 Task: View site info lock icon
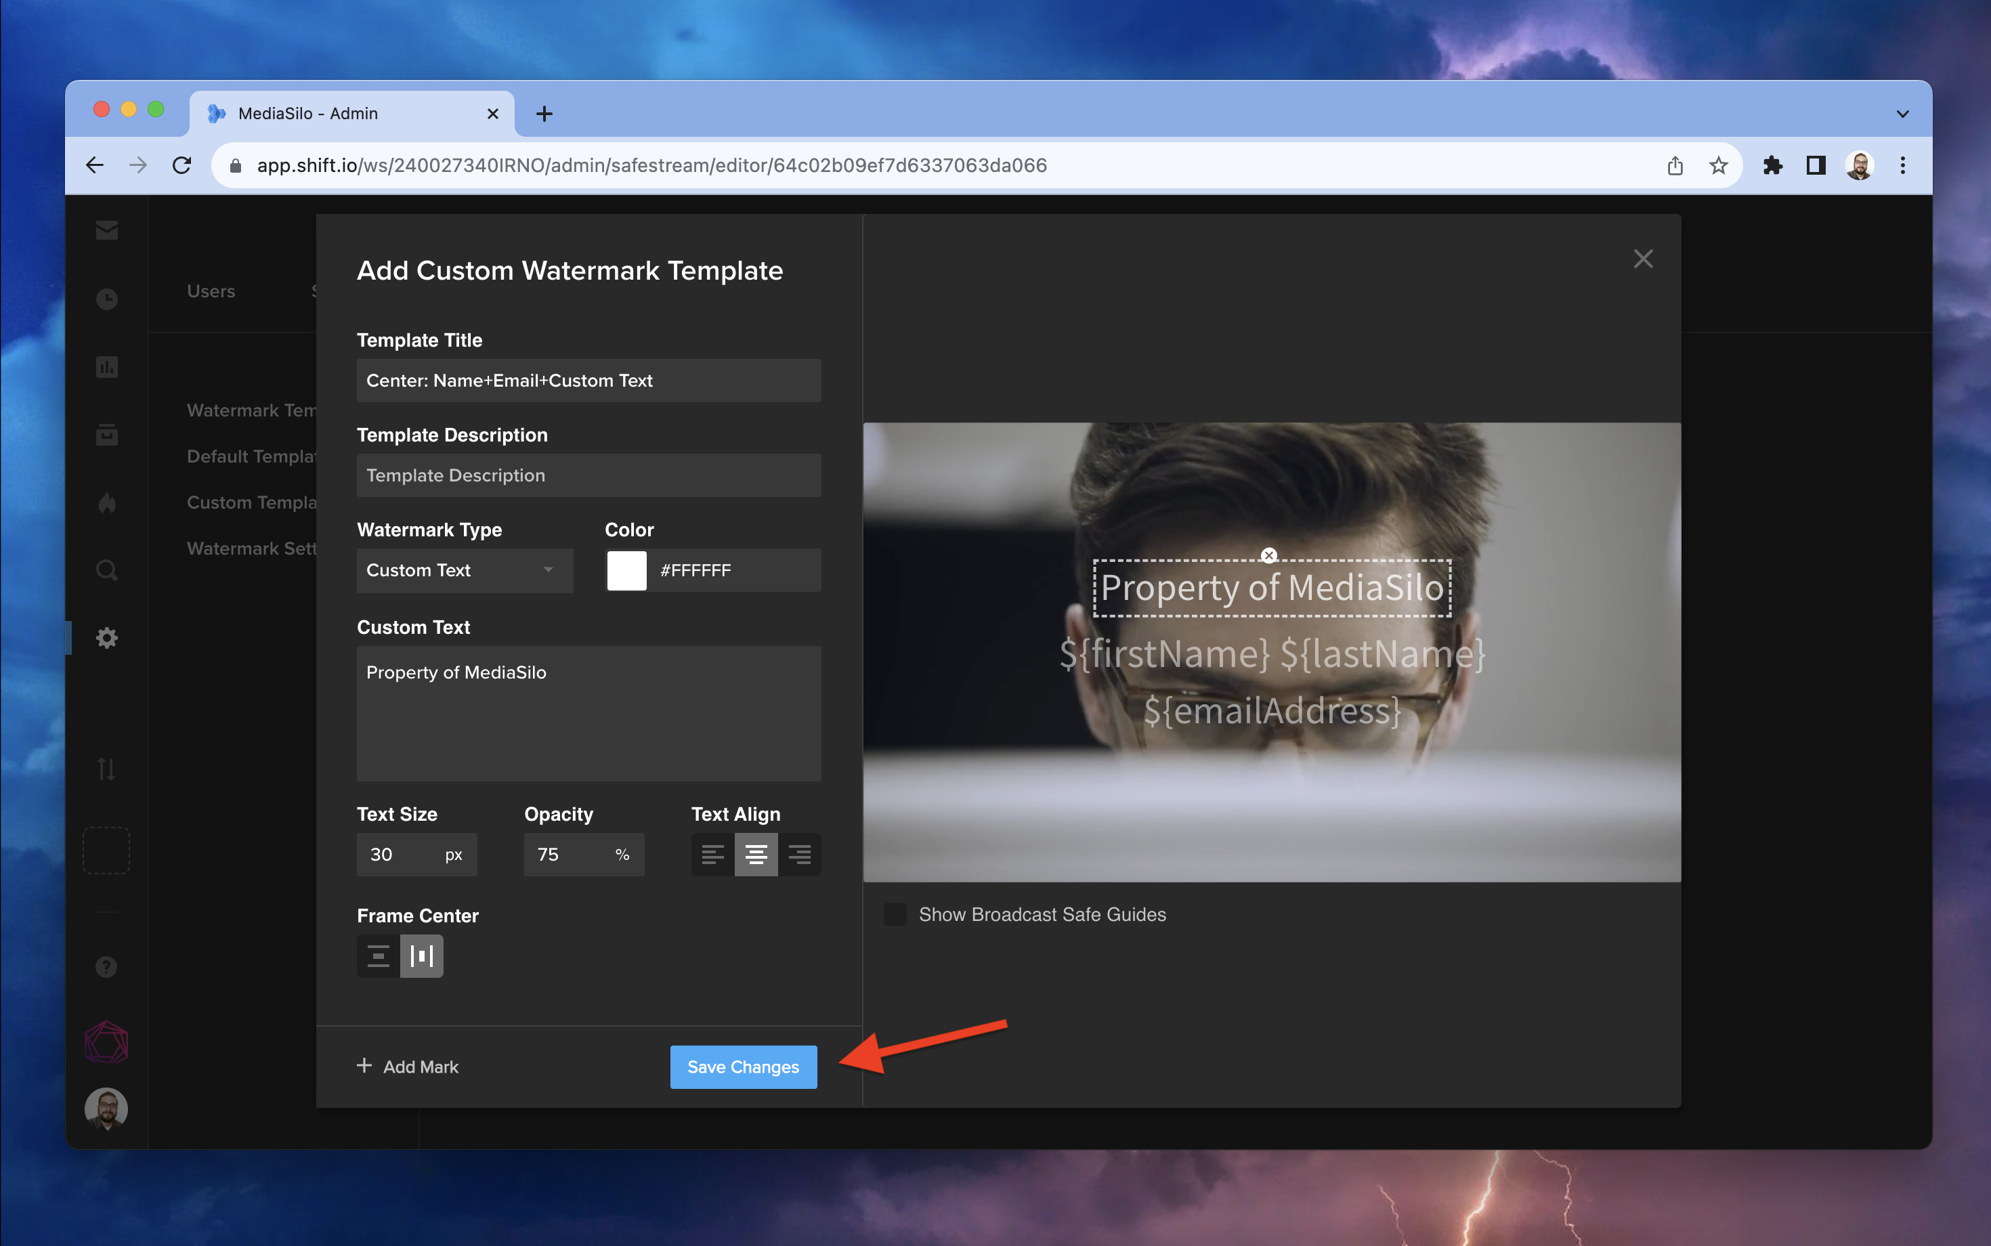[x=236, y=166]
